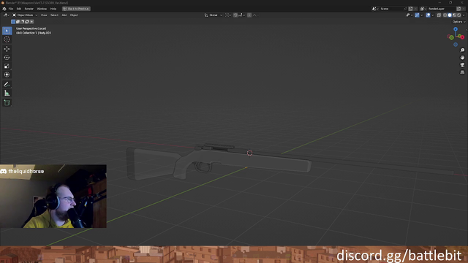Add a new scene with copy icon
This screenshot has height=263, width=468.
coord(411,9)
